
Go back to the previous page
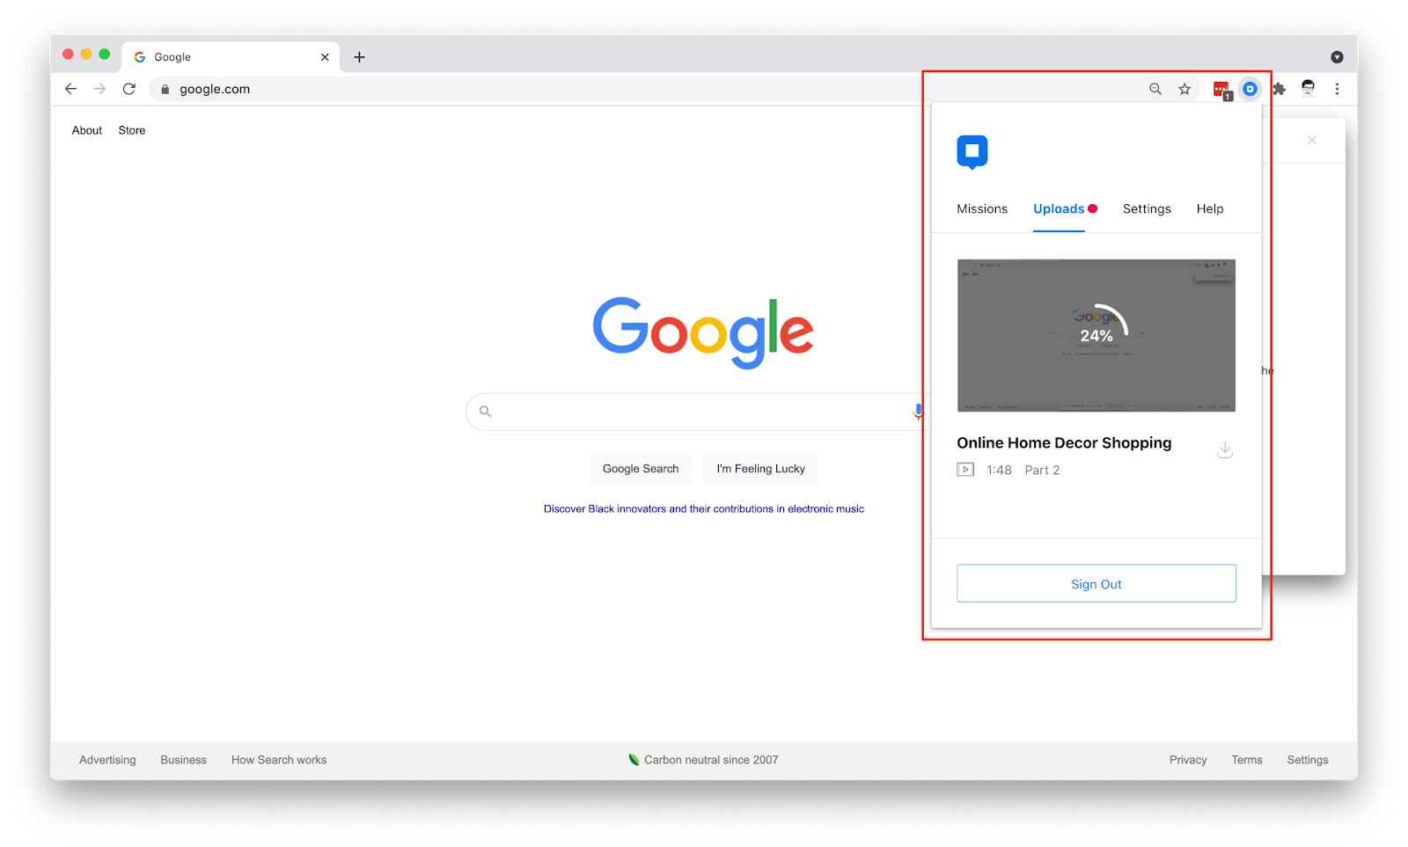pyautogui.click(x=71, y=89)
